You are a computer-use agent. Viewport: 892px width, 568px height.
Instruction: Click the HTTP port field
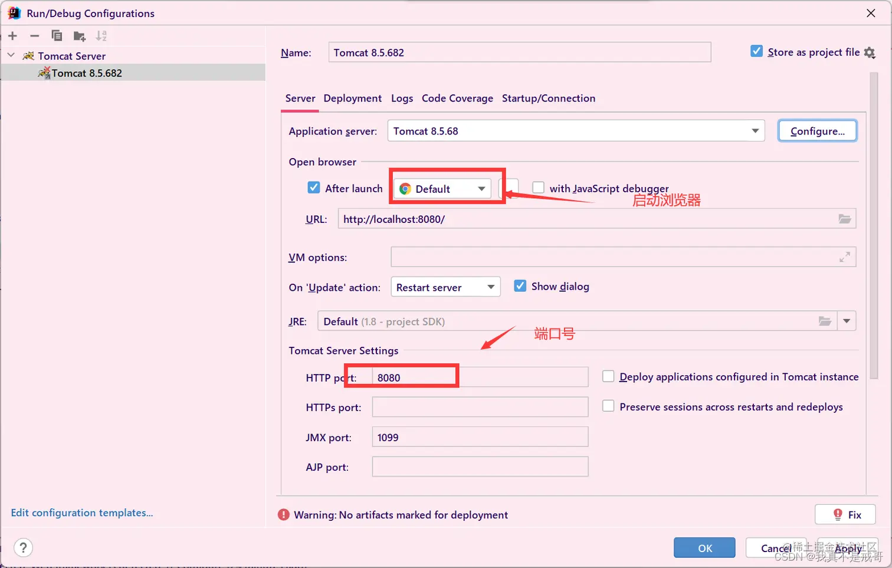(480, 377)
